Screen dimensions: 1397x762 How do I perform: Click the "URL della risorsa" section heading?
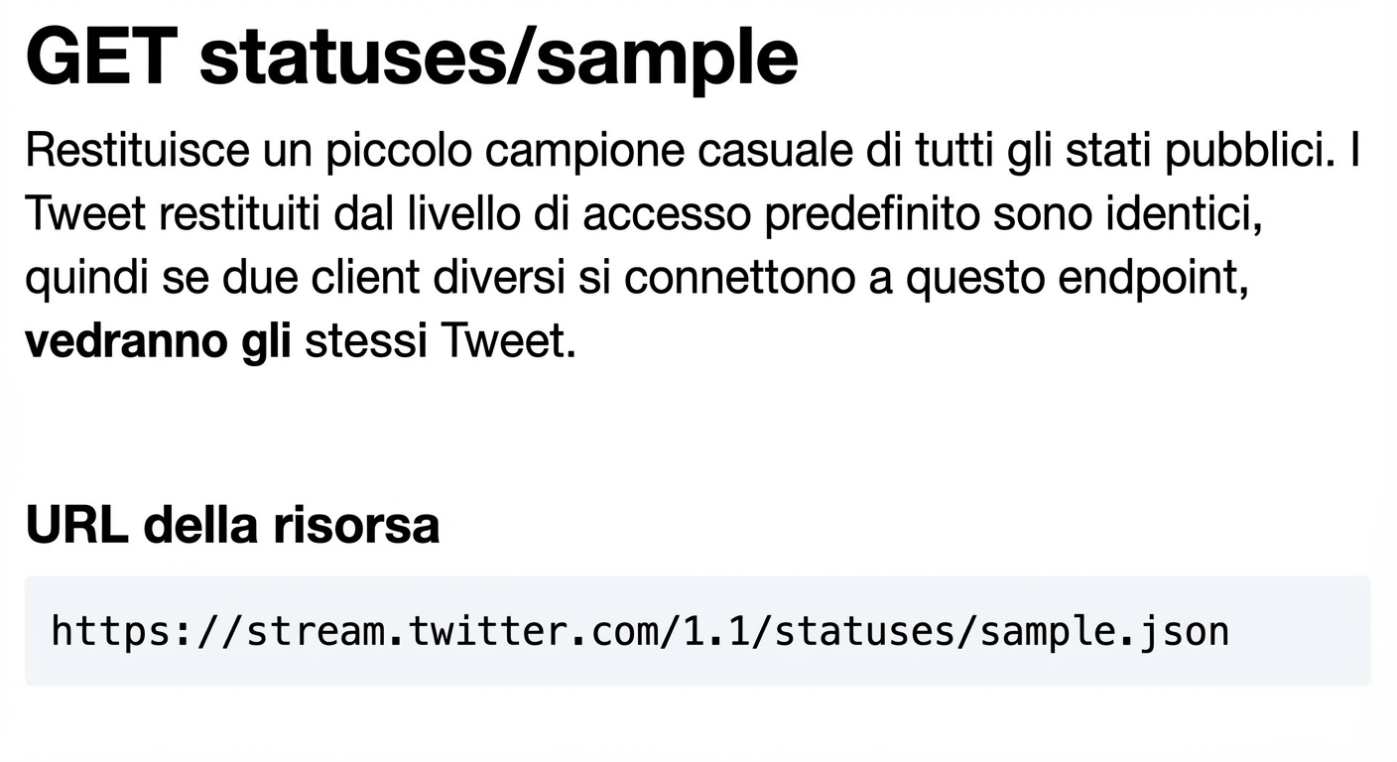click(x=232, y=525)
